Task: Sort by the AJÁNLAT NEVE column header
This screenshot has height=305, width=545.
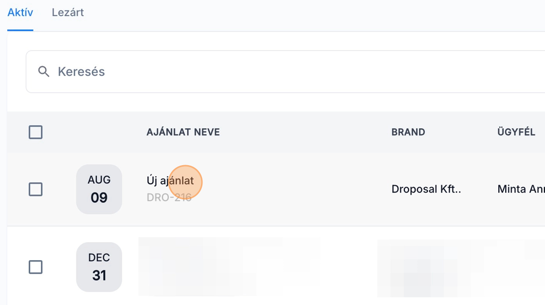Action: (183, 132)
